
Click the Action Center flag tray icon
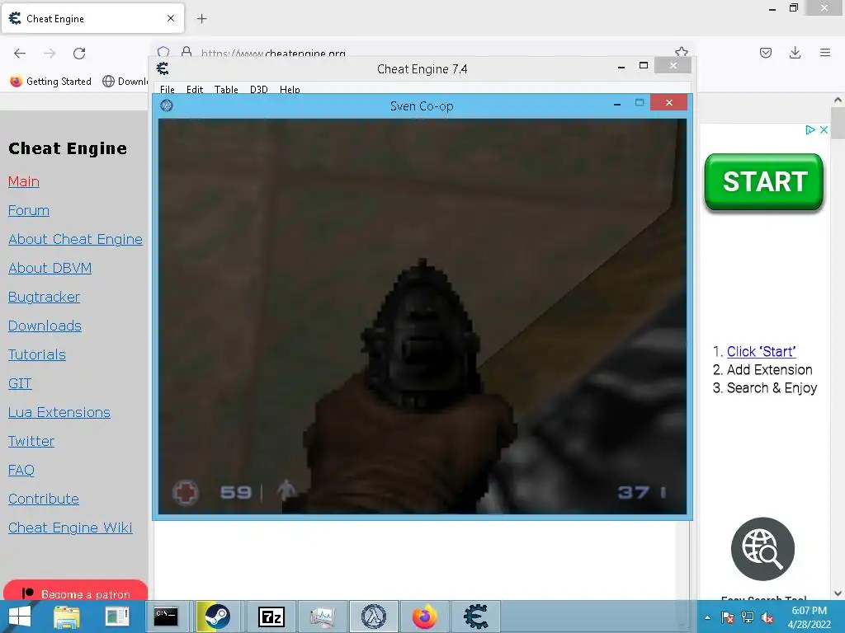point(728,617)
